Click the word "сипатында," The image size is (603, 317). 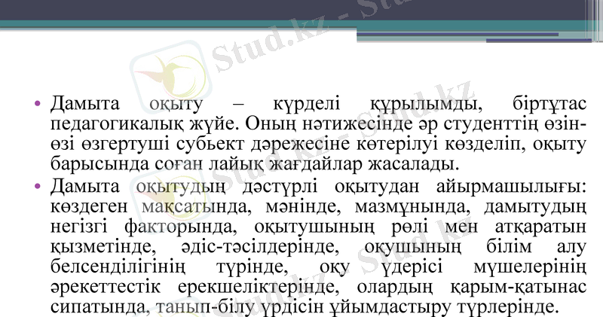[x=100, y=308]
